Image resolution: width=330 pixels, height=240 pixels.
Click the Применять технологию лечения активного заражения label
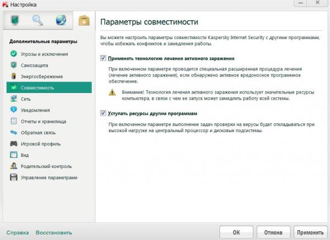coord(171,58)
